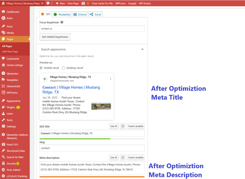The width and height of the screenshot is (245, 179).
Task: Open the Comments bubble icon
Action: click(3, 59)
